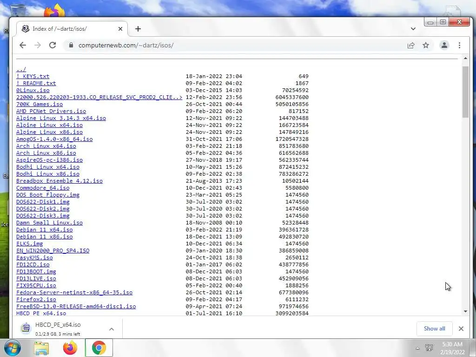Open the Windows Start menu
This screenshot has width=476, height=357.
[x=12, y=348]
